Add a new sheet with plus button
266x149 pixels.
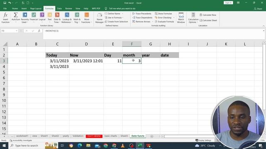pyautogui.click(x=152, y=136)
